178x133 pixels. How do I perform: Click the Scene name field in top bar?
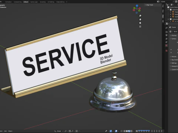[x=167, y=1]
